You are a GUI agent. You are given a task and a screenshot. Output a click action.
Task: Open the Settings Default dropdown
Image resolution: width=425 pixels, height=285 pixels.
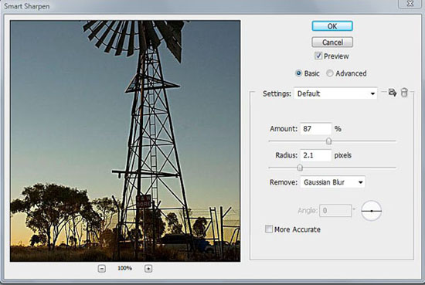[x=335, y=93]
